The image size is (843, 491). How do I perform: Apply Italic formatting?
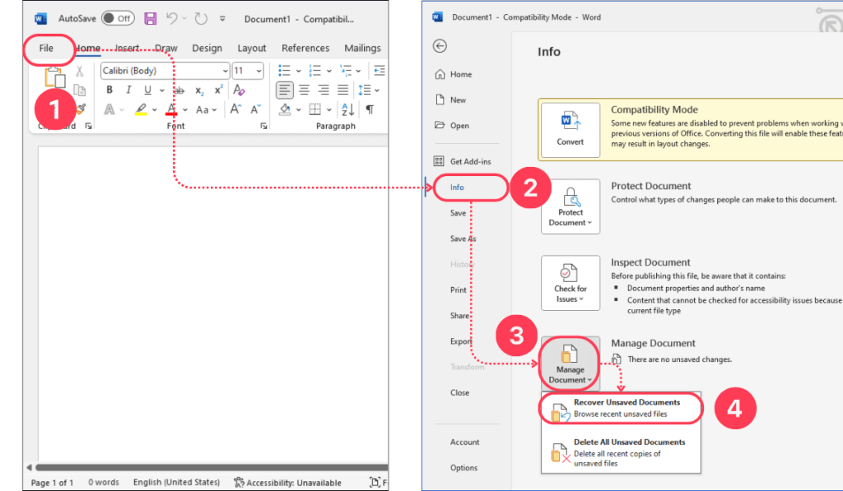click(128, 90)
